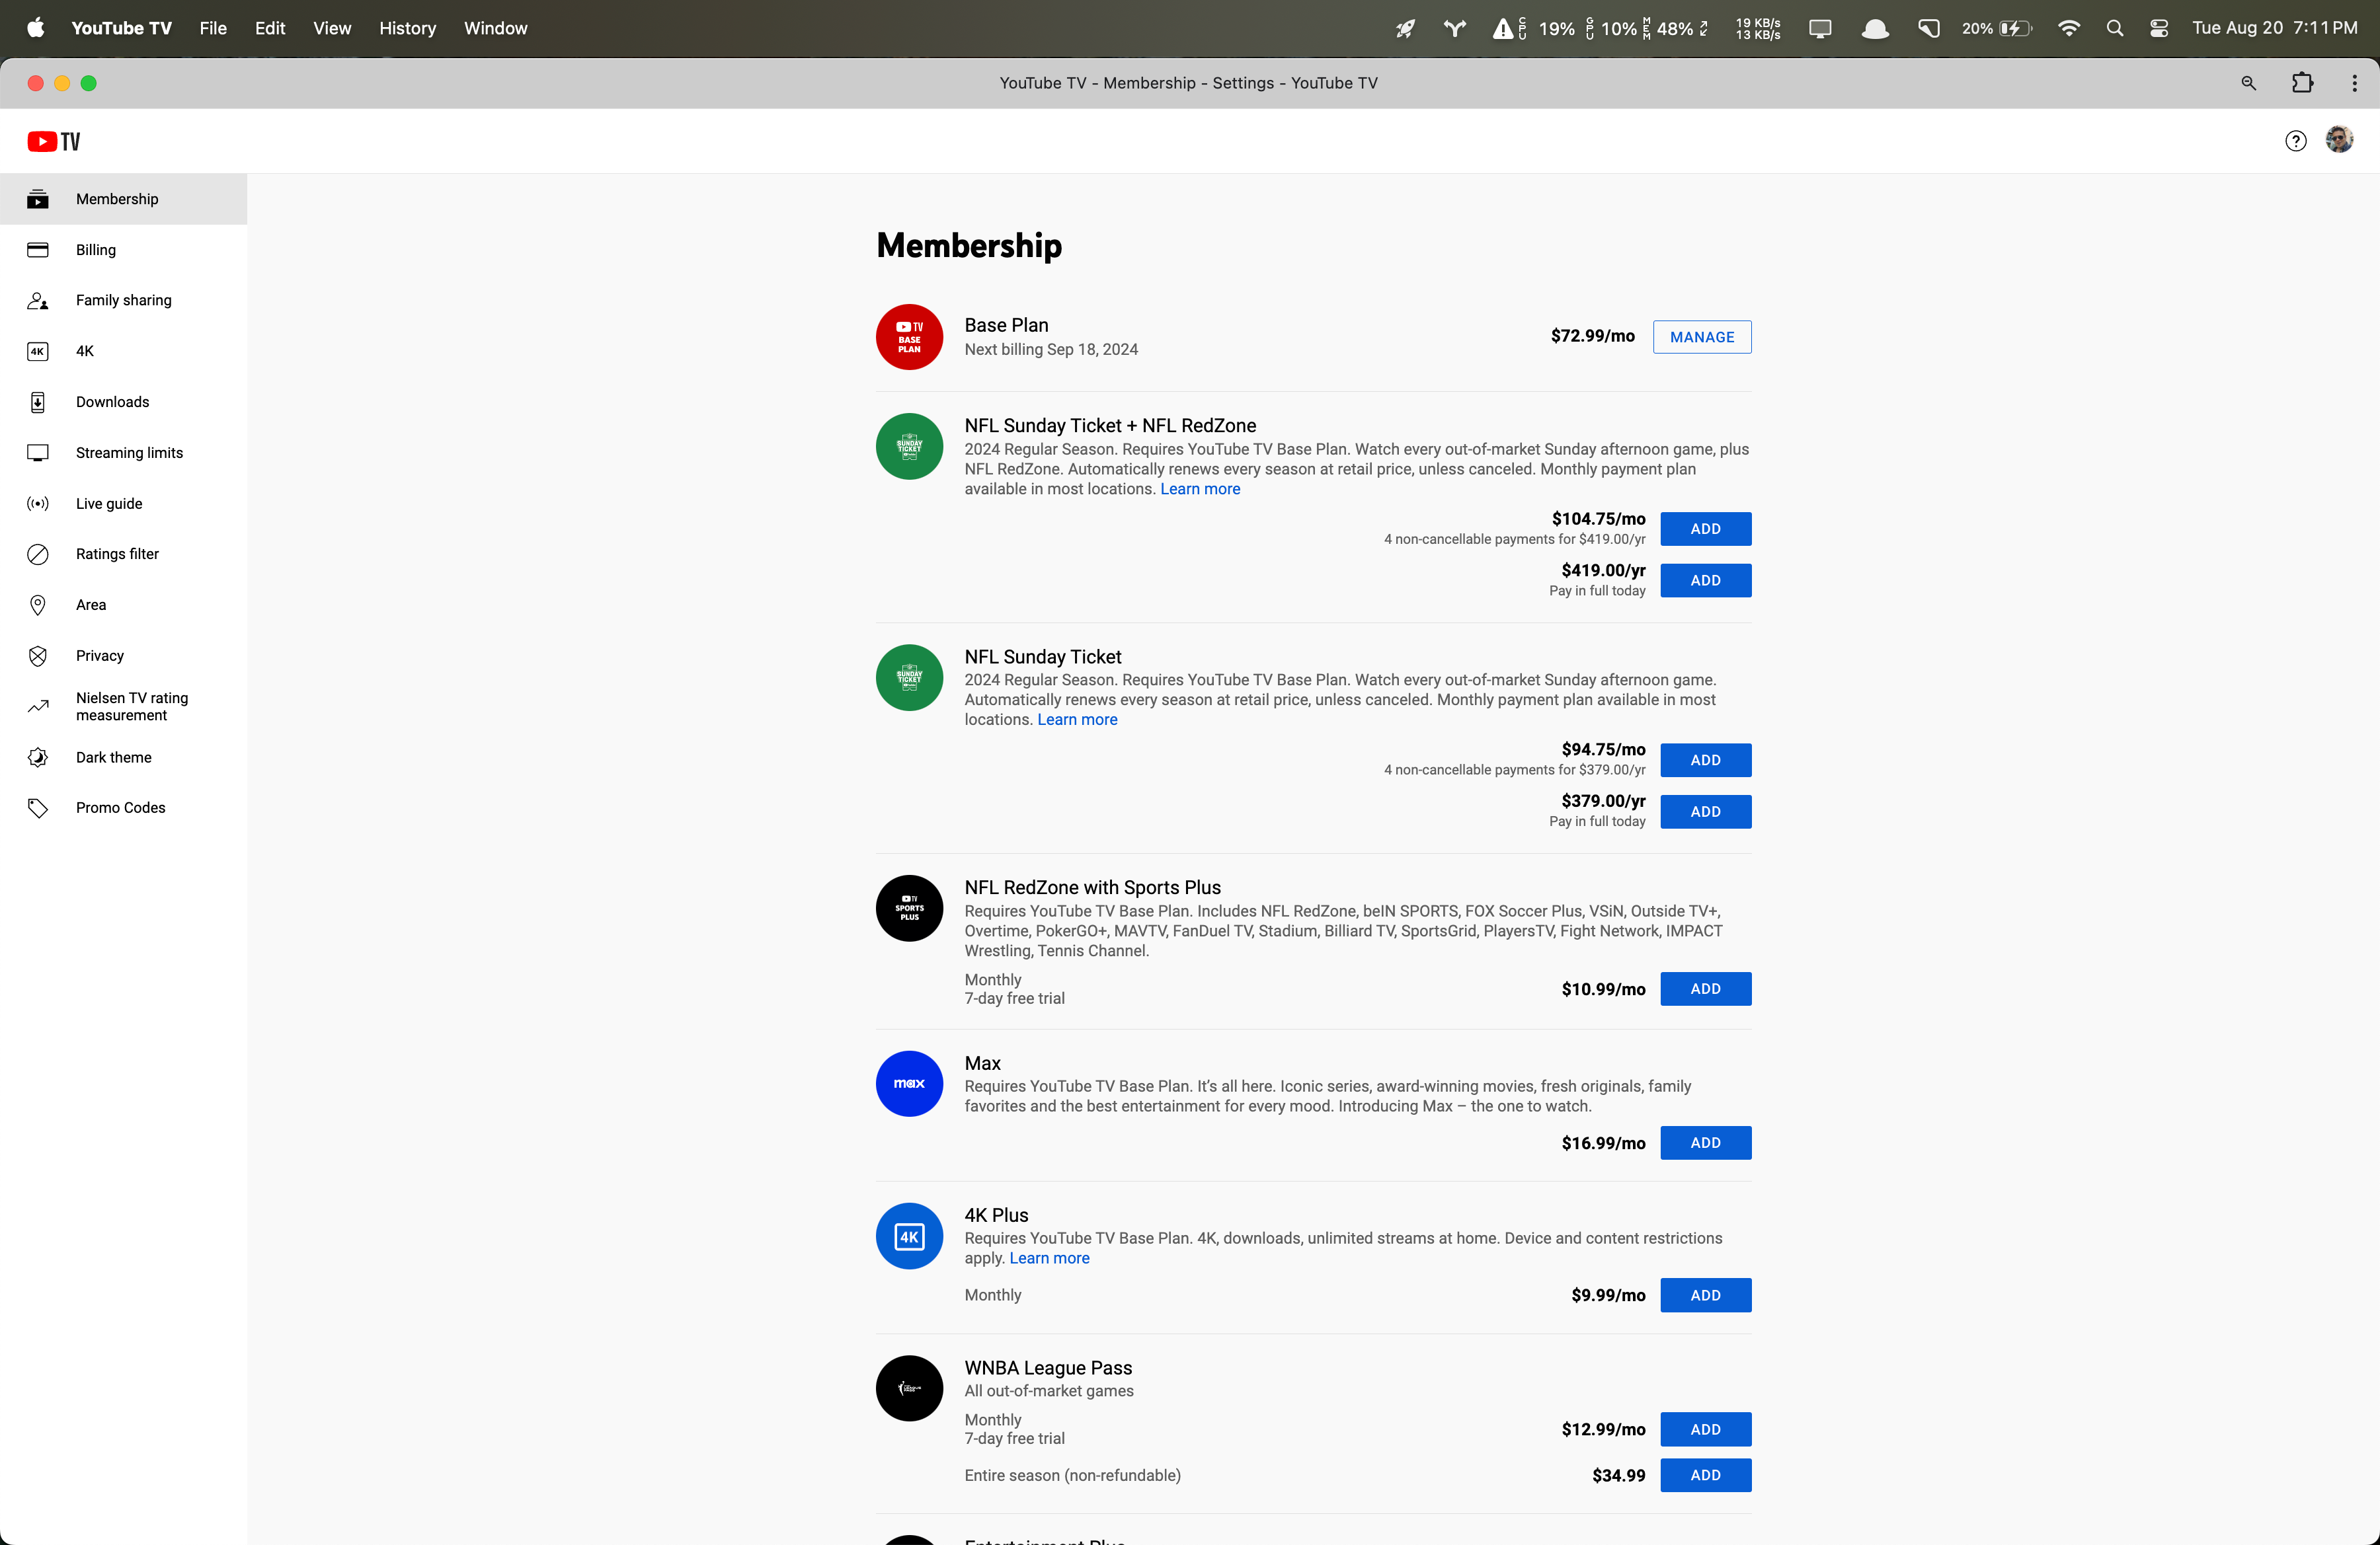Click the Sunday Ticket + RedZone thumbnail
This screenshot has width=2380, height=1545.
[x=909, y=447]
